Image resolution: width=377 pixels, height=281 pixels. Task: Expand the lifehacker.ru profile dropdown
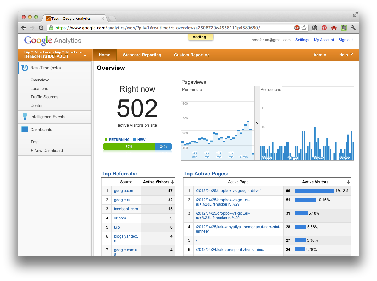coord(85,56)
